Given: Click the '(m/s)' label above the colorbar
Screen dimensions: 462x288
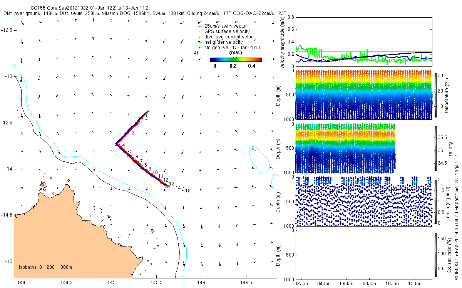Looking at the screenshot, I should click(x=236, y=53).
